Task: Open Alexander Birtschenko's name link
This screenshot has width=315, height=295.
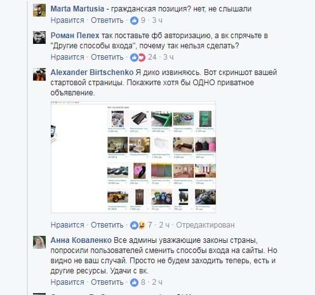Action: [92, 72]
